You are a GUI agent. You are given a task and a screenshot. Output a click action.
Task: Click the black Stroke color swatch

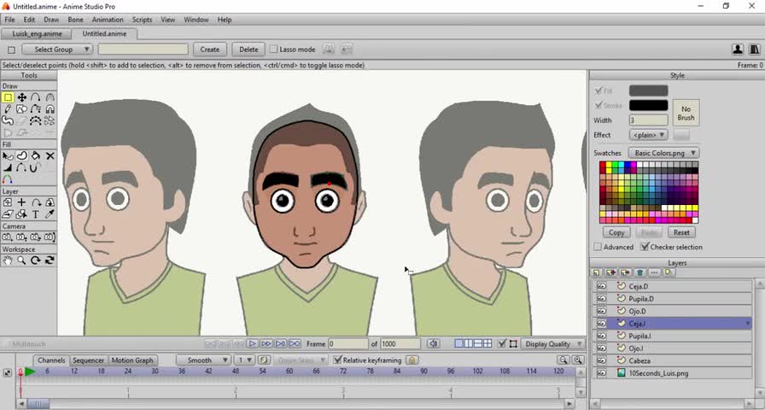point(648,106)
